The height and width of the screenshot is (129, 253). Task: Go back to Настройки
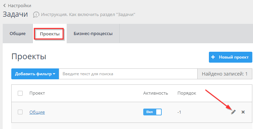point(17,6)
